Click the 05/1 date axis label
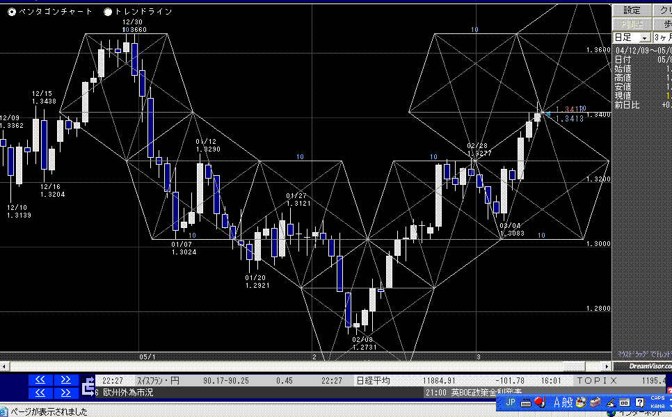The width and height of the screenshot is (672, 417). pos(147,357)
